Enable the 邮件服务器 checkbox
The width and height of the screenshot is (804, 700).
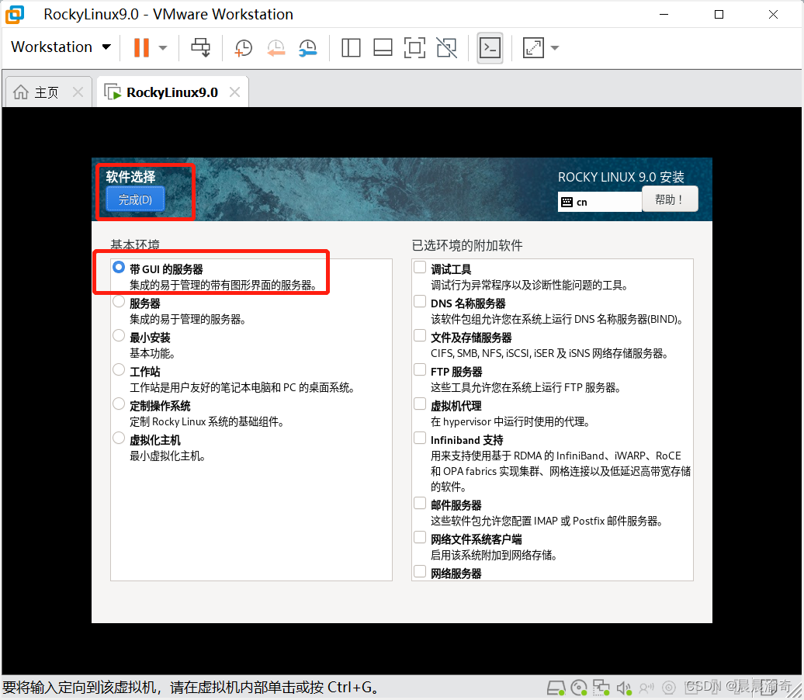point(420,503)
